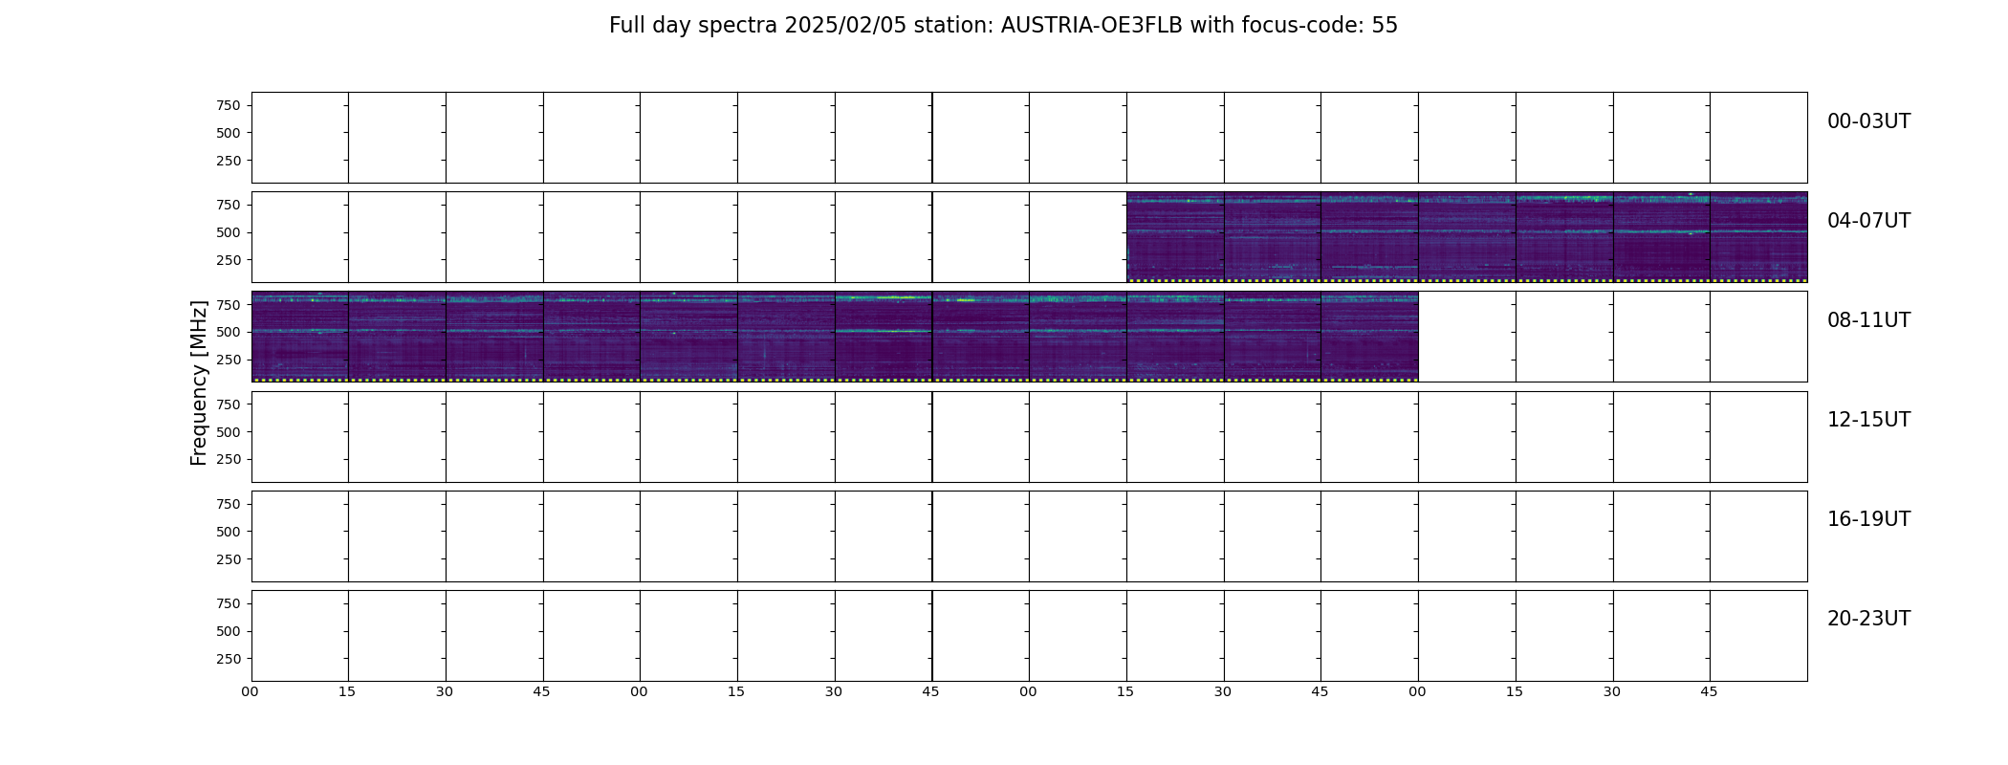The height and width of the screenshot is (765, 2008).
Task: Open the first spectrogram panel in 04-07UT row
Action: 1175,236
